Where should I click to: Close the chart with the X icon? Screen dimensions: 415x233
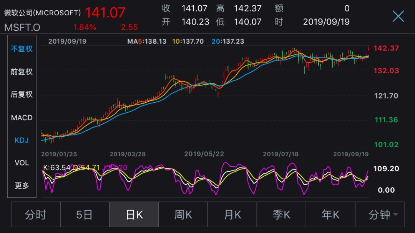pyautogui.click(x=398, y=16)
